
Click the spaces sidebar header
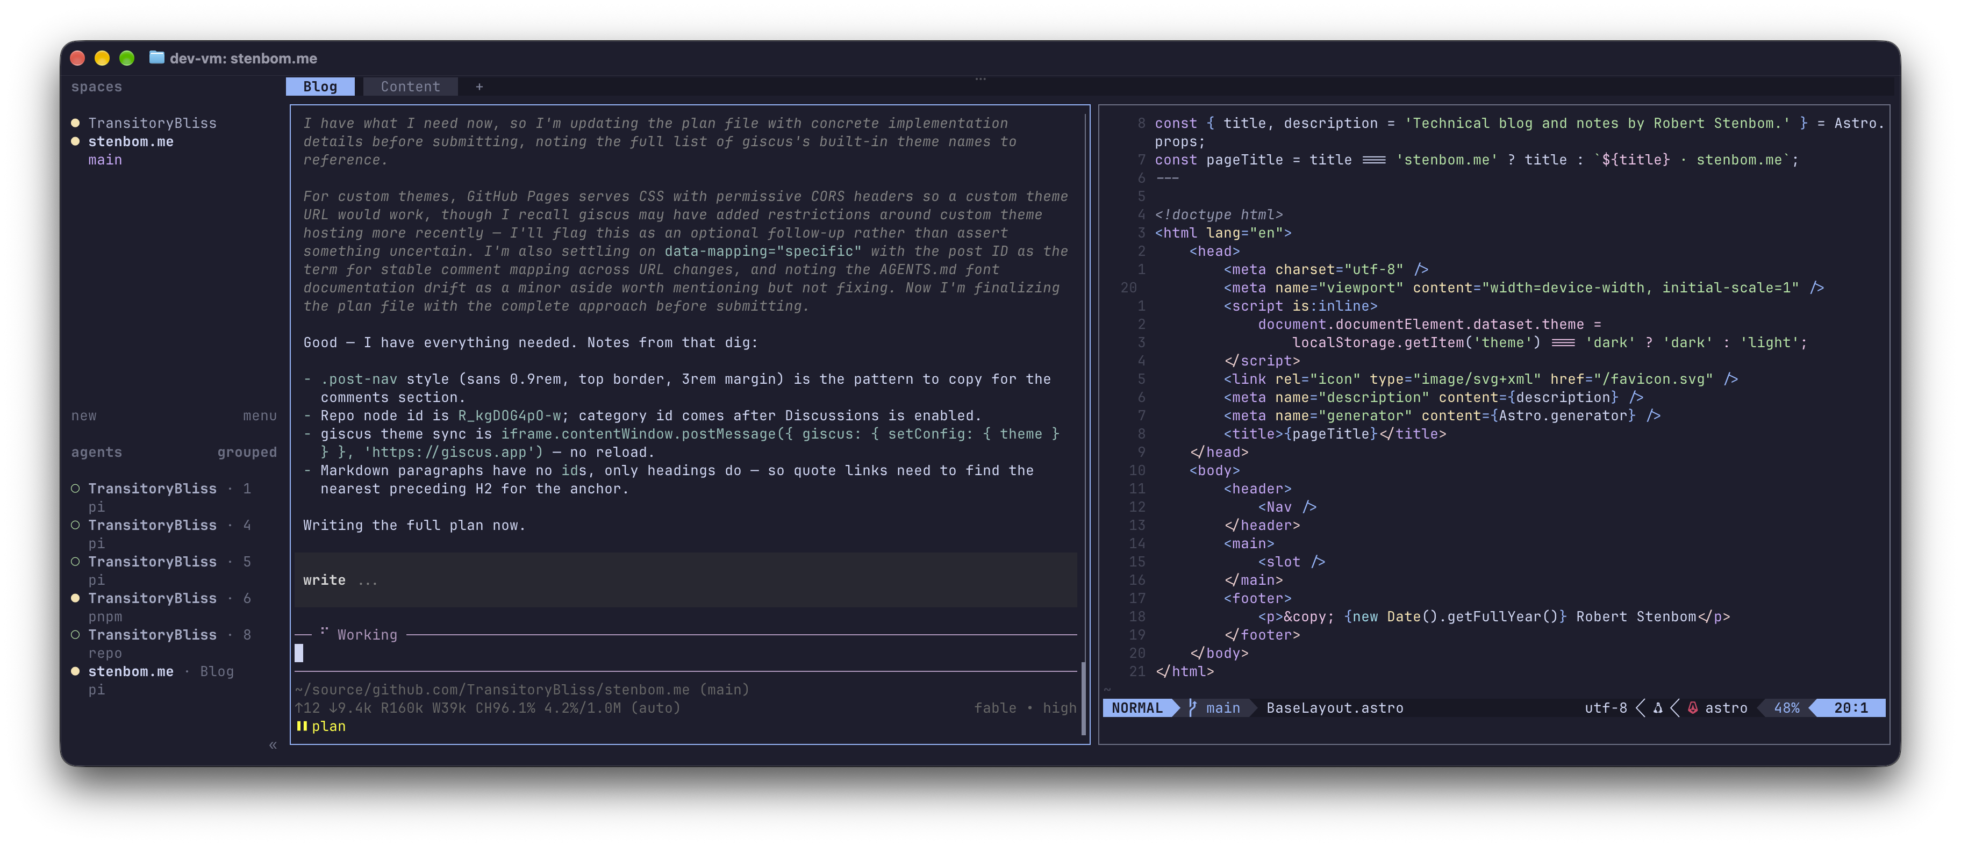97,87
